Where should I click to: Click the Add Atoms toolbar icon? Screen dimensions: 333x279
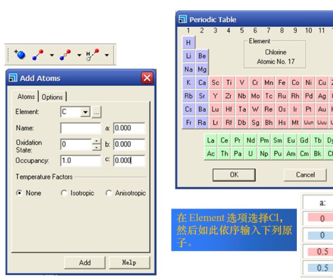(x=20, y=55)
